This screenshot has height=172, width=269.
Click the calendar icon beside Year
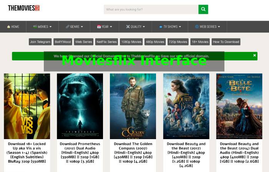point(99,27)
